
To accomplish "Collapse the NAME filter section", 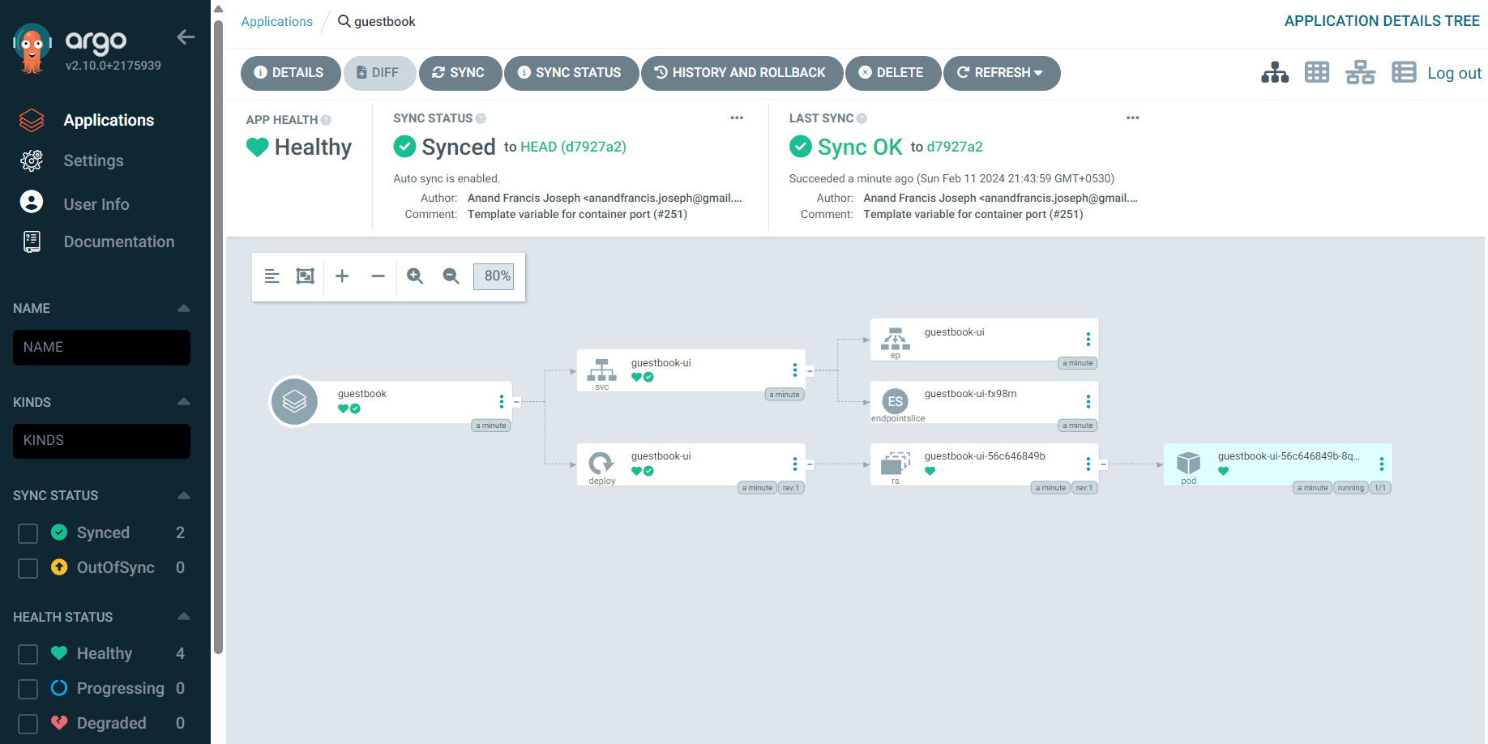I will point(184,308).
